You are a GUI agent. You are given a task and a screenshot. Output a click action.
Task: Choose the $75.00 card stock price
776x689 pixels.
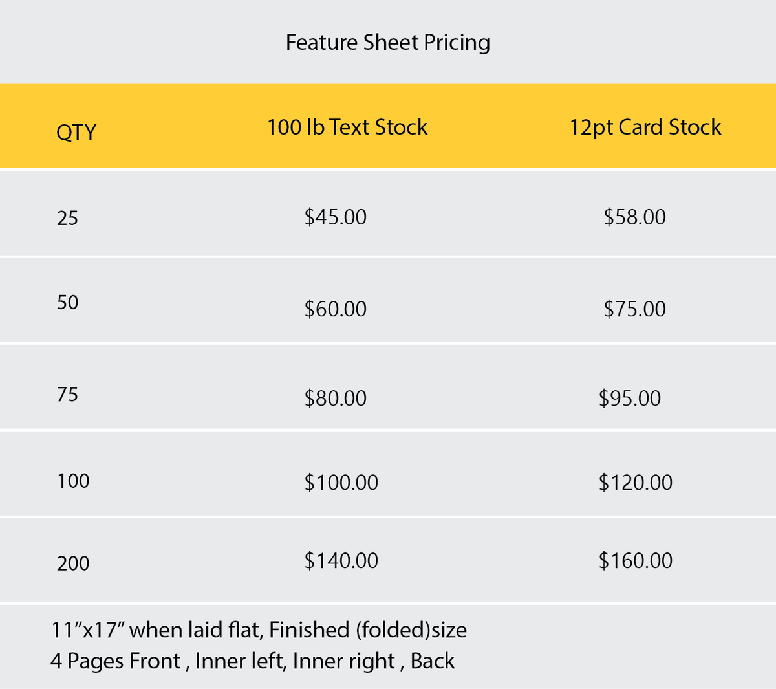click(x=634, y=309)
